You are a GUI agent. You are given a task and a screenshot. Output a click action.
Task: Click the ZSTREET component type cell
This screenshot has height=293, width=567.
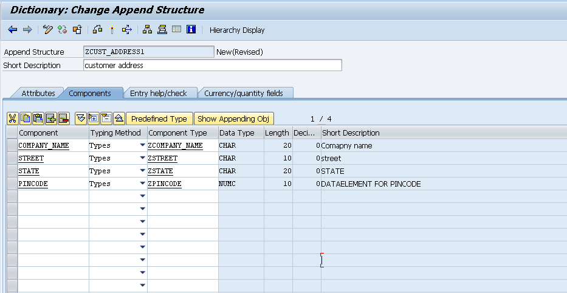(182, 159)
